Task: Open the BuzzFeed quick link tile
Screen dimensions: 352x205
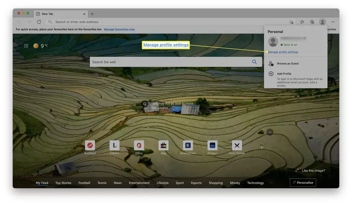Action: click(x=90, y=145)
